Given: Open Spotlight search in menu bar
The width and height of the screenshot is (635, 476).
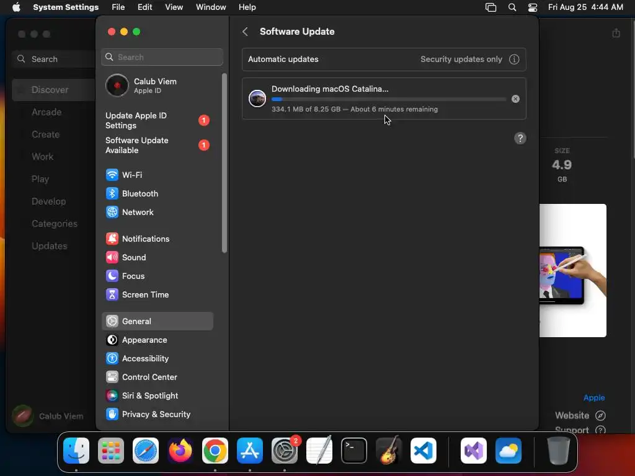Looking at the screenshot, I should pos(512,7).
